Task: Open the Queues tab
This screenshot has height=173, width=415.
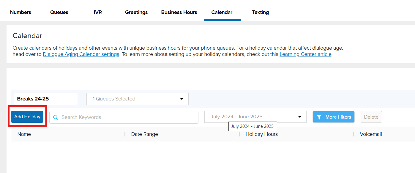Action: pos(59,12)
